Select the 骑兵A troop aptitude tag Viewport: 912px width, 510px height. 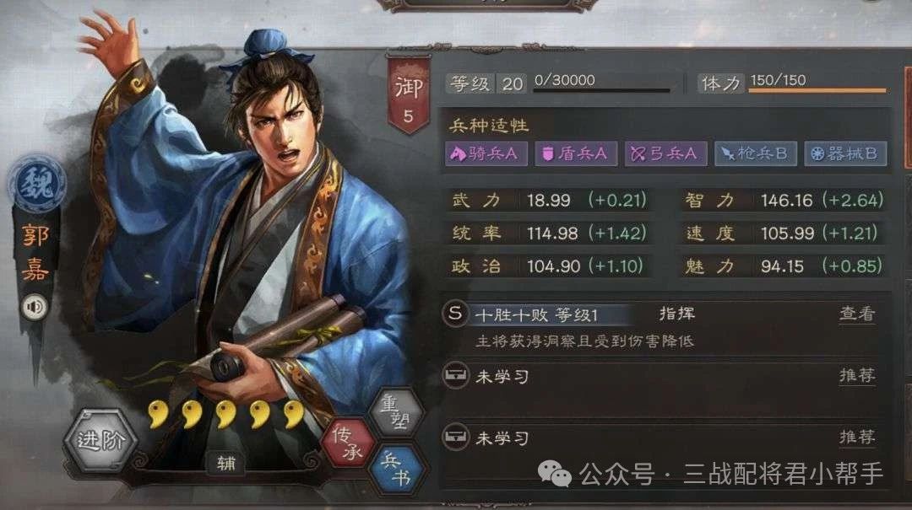(486, 153)
